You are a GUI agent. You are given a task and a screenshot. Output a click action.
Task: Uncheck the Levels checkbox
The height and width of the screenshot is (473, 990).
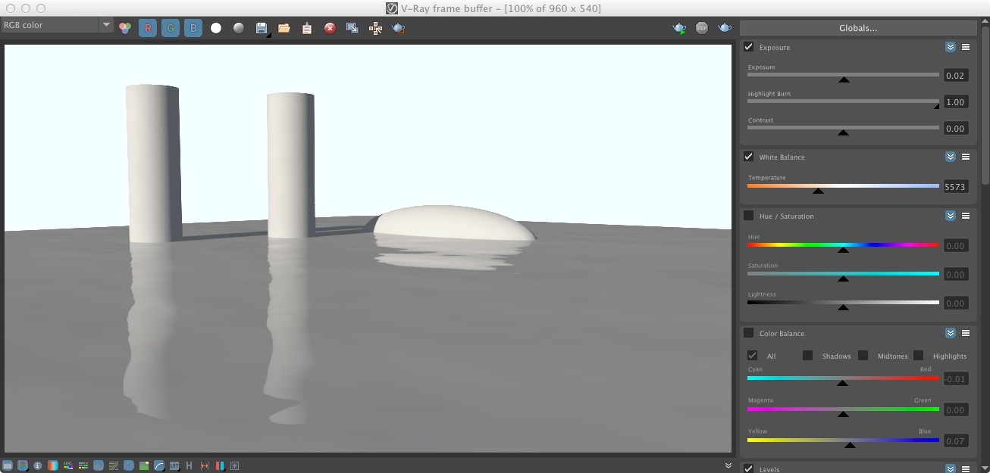click(x=749, y=468)
